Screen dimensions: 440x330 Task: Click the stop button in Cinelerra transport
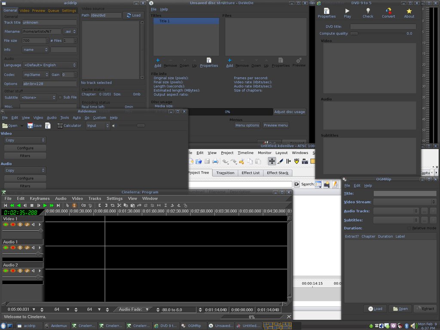[32, 206]
